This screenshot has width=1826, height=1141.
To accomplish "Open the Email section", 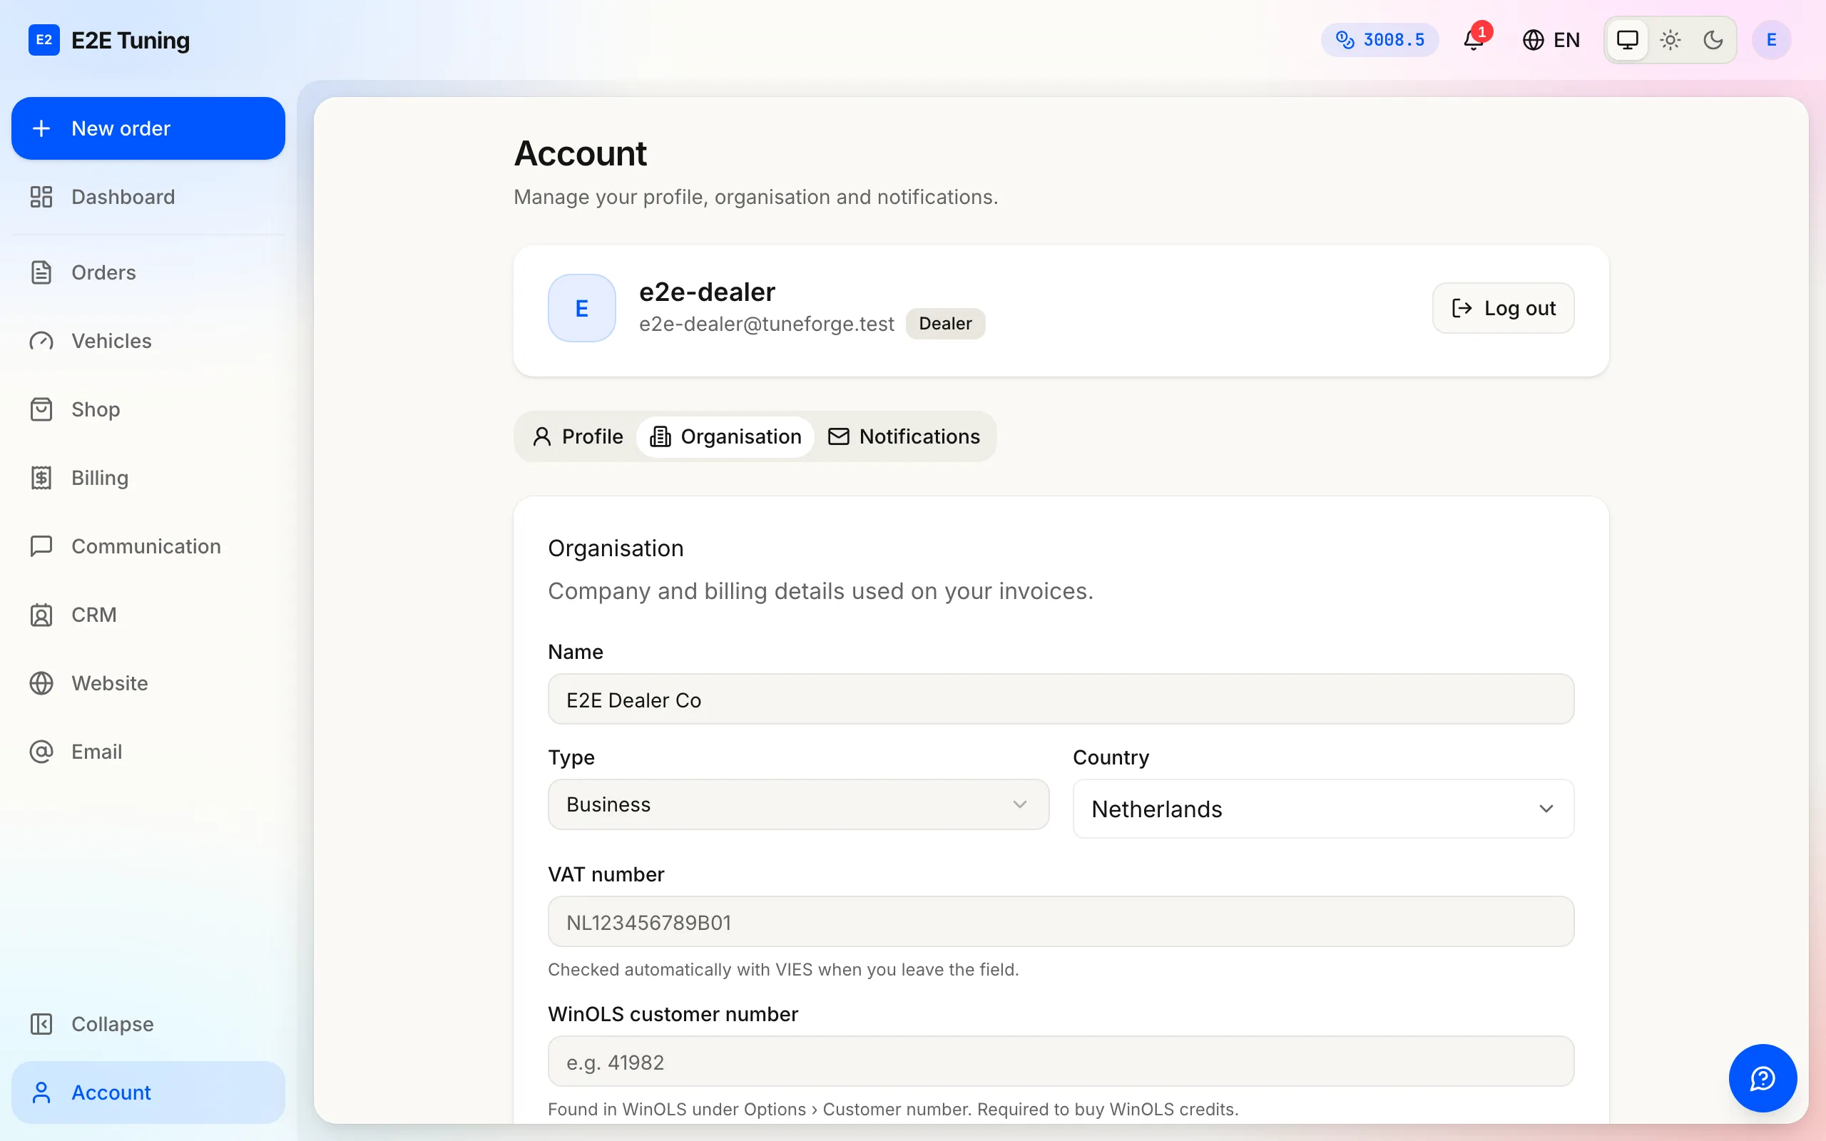I will coord(148,752).
